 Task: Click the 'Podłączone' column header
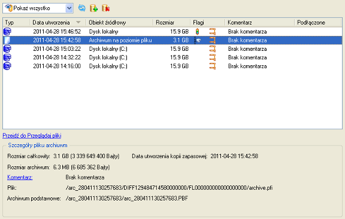coord(318,22)
